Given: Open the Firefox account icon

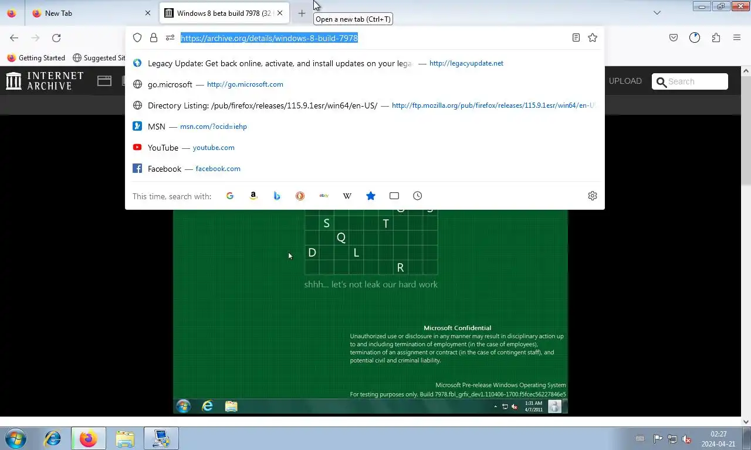Looking at the screenshot, I should [x=695, y=37].
